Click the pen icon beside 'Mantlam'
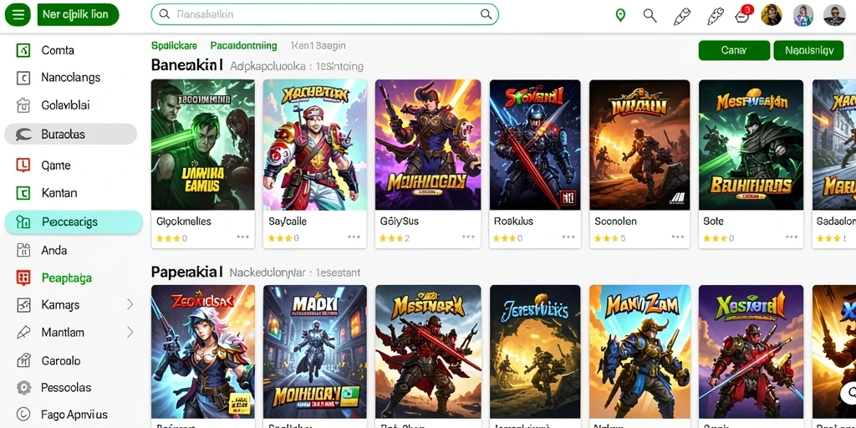This screenshot has width=856, height=428. tap(23, 332)
